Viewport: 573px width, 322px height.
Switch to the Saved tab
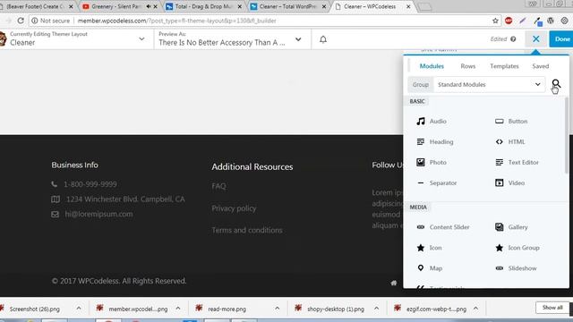click(x=541, y=66)
